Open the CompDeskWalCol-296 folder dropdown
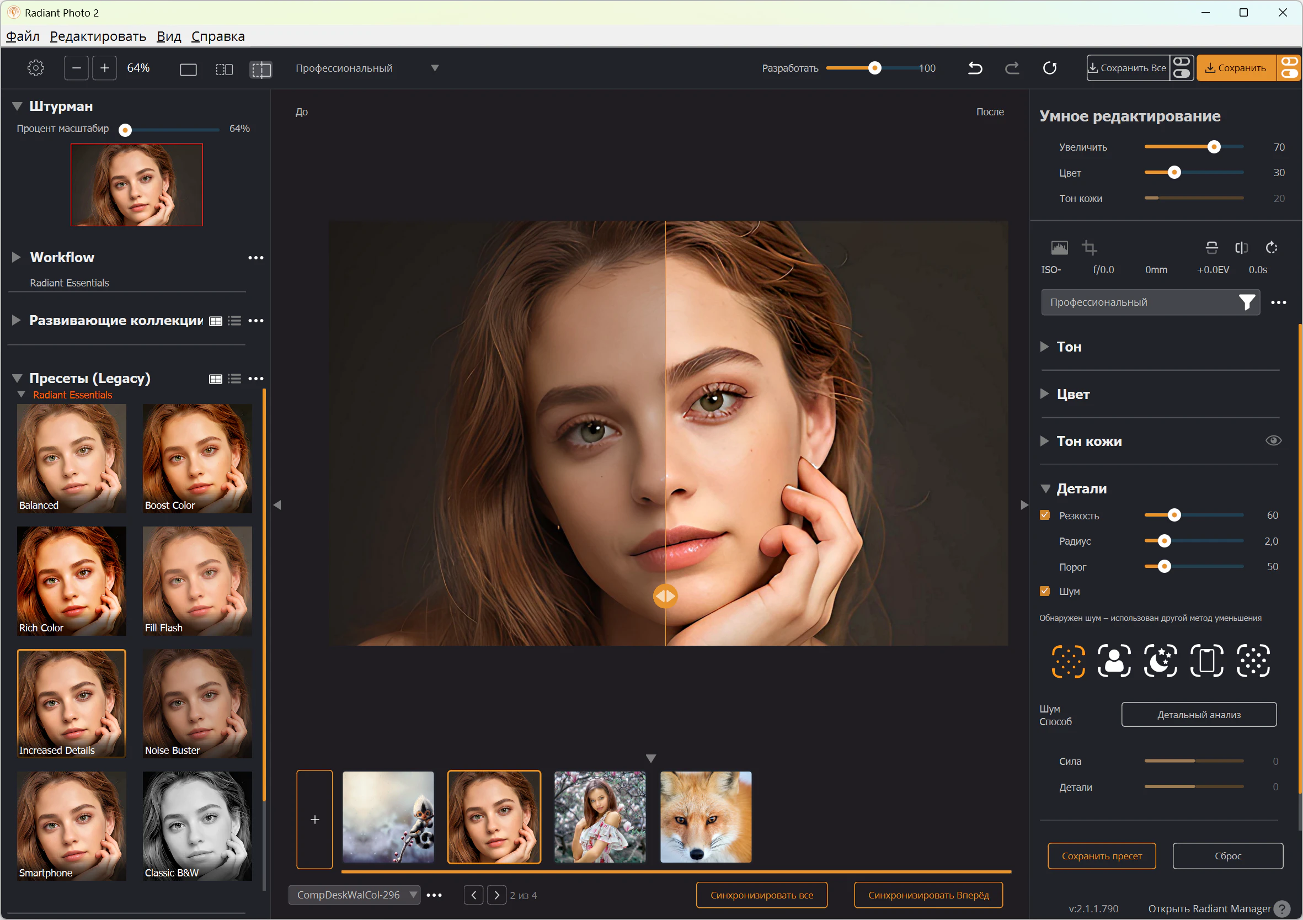The image size is (1303, 920). [x=413, y=895]
